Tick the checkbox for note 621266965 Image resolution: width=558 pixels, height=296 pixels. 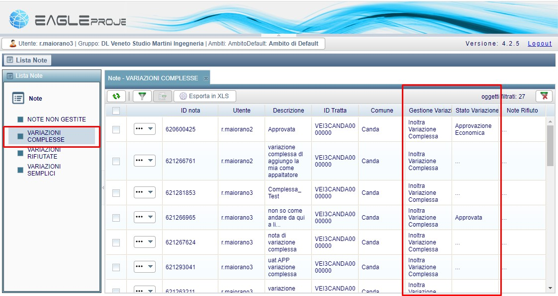tap(116, 218)
